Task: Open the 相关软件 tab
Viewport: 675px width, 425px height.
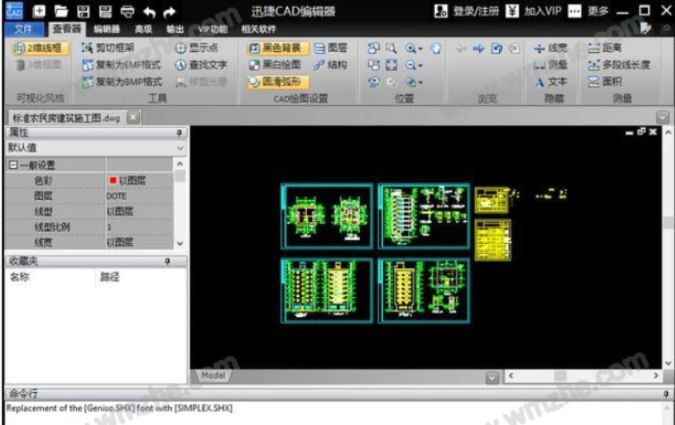Action: pyautogui.click(x=258, y=30)
